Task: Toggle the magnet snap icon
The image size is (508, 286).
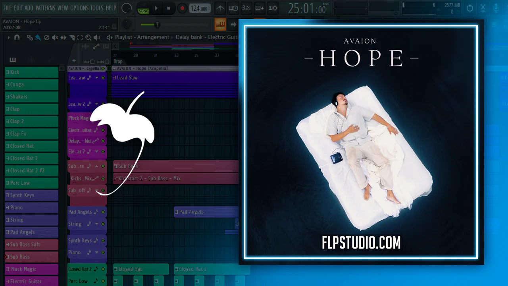Action: click(x=17, y=37)
